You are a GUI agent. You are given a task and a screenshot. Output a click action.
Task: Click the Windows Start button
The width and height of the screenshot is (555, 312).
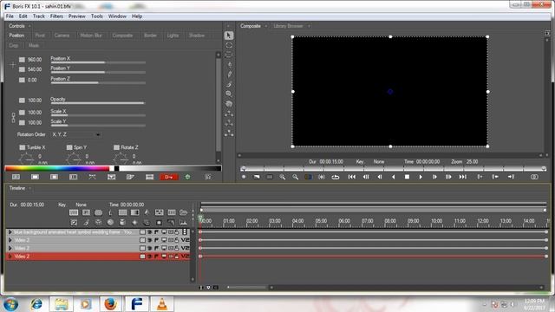(x=11, y=304)
